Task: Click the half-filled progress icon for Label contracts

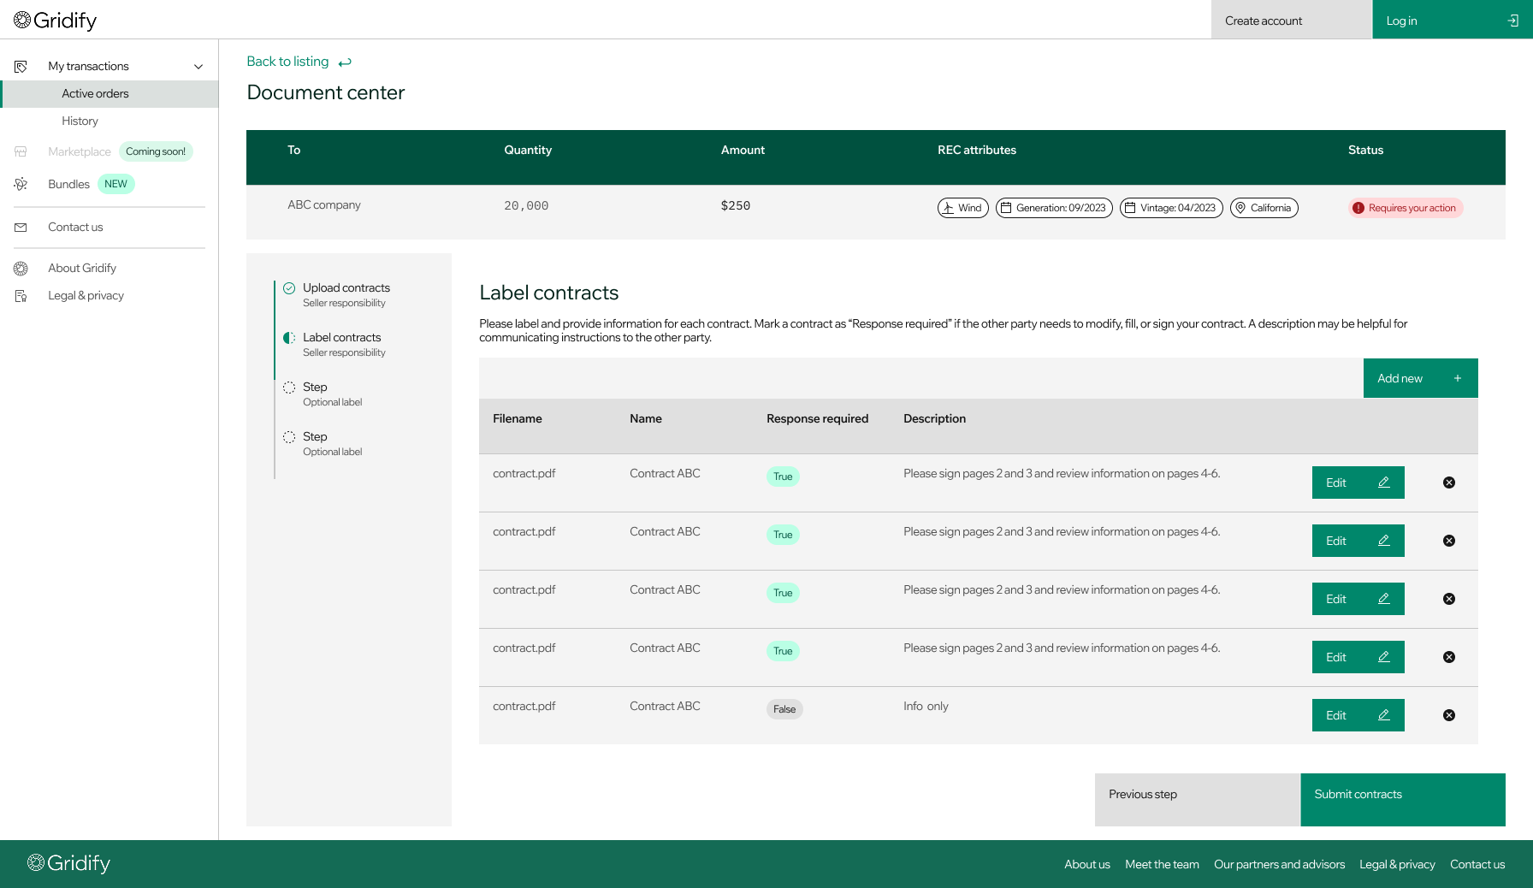Action: click(289, 338)
